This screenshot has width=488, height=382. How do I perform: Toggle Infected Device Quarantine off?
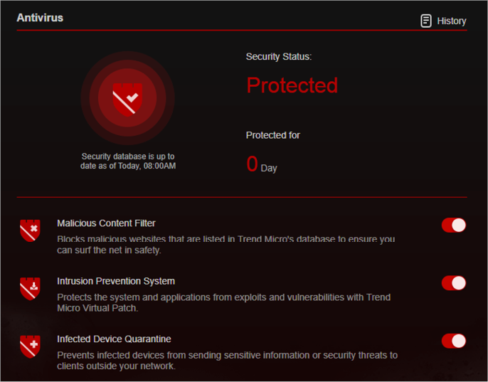(454, 341)
